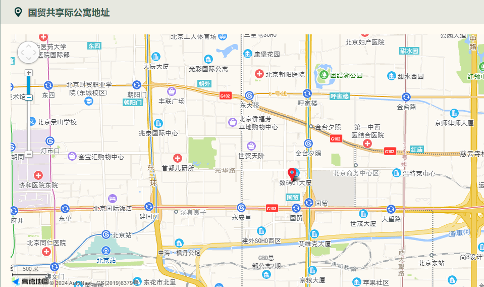The image size is (484, 287).
Task: Click the 光华路 road label
Action: pyautogui.click(x=225, y=170)
